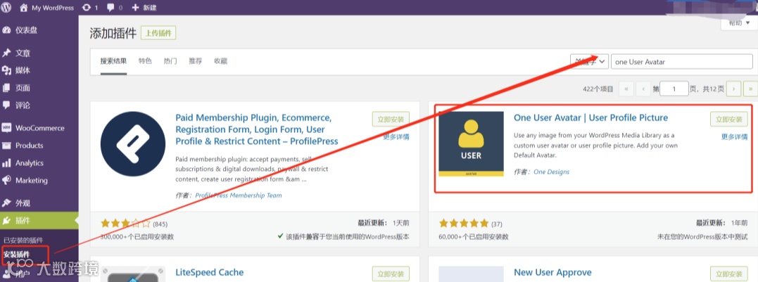Switch to the 推荐 tab

click(x=195, y=61)
